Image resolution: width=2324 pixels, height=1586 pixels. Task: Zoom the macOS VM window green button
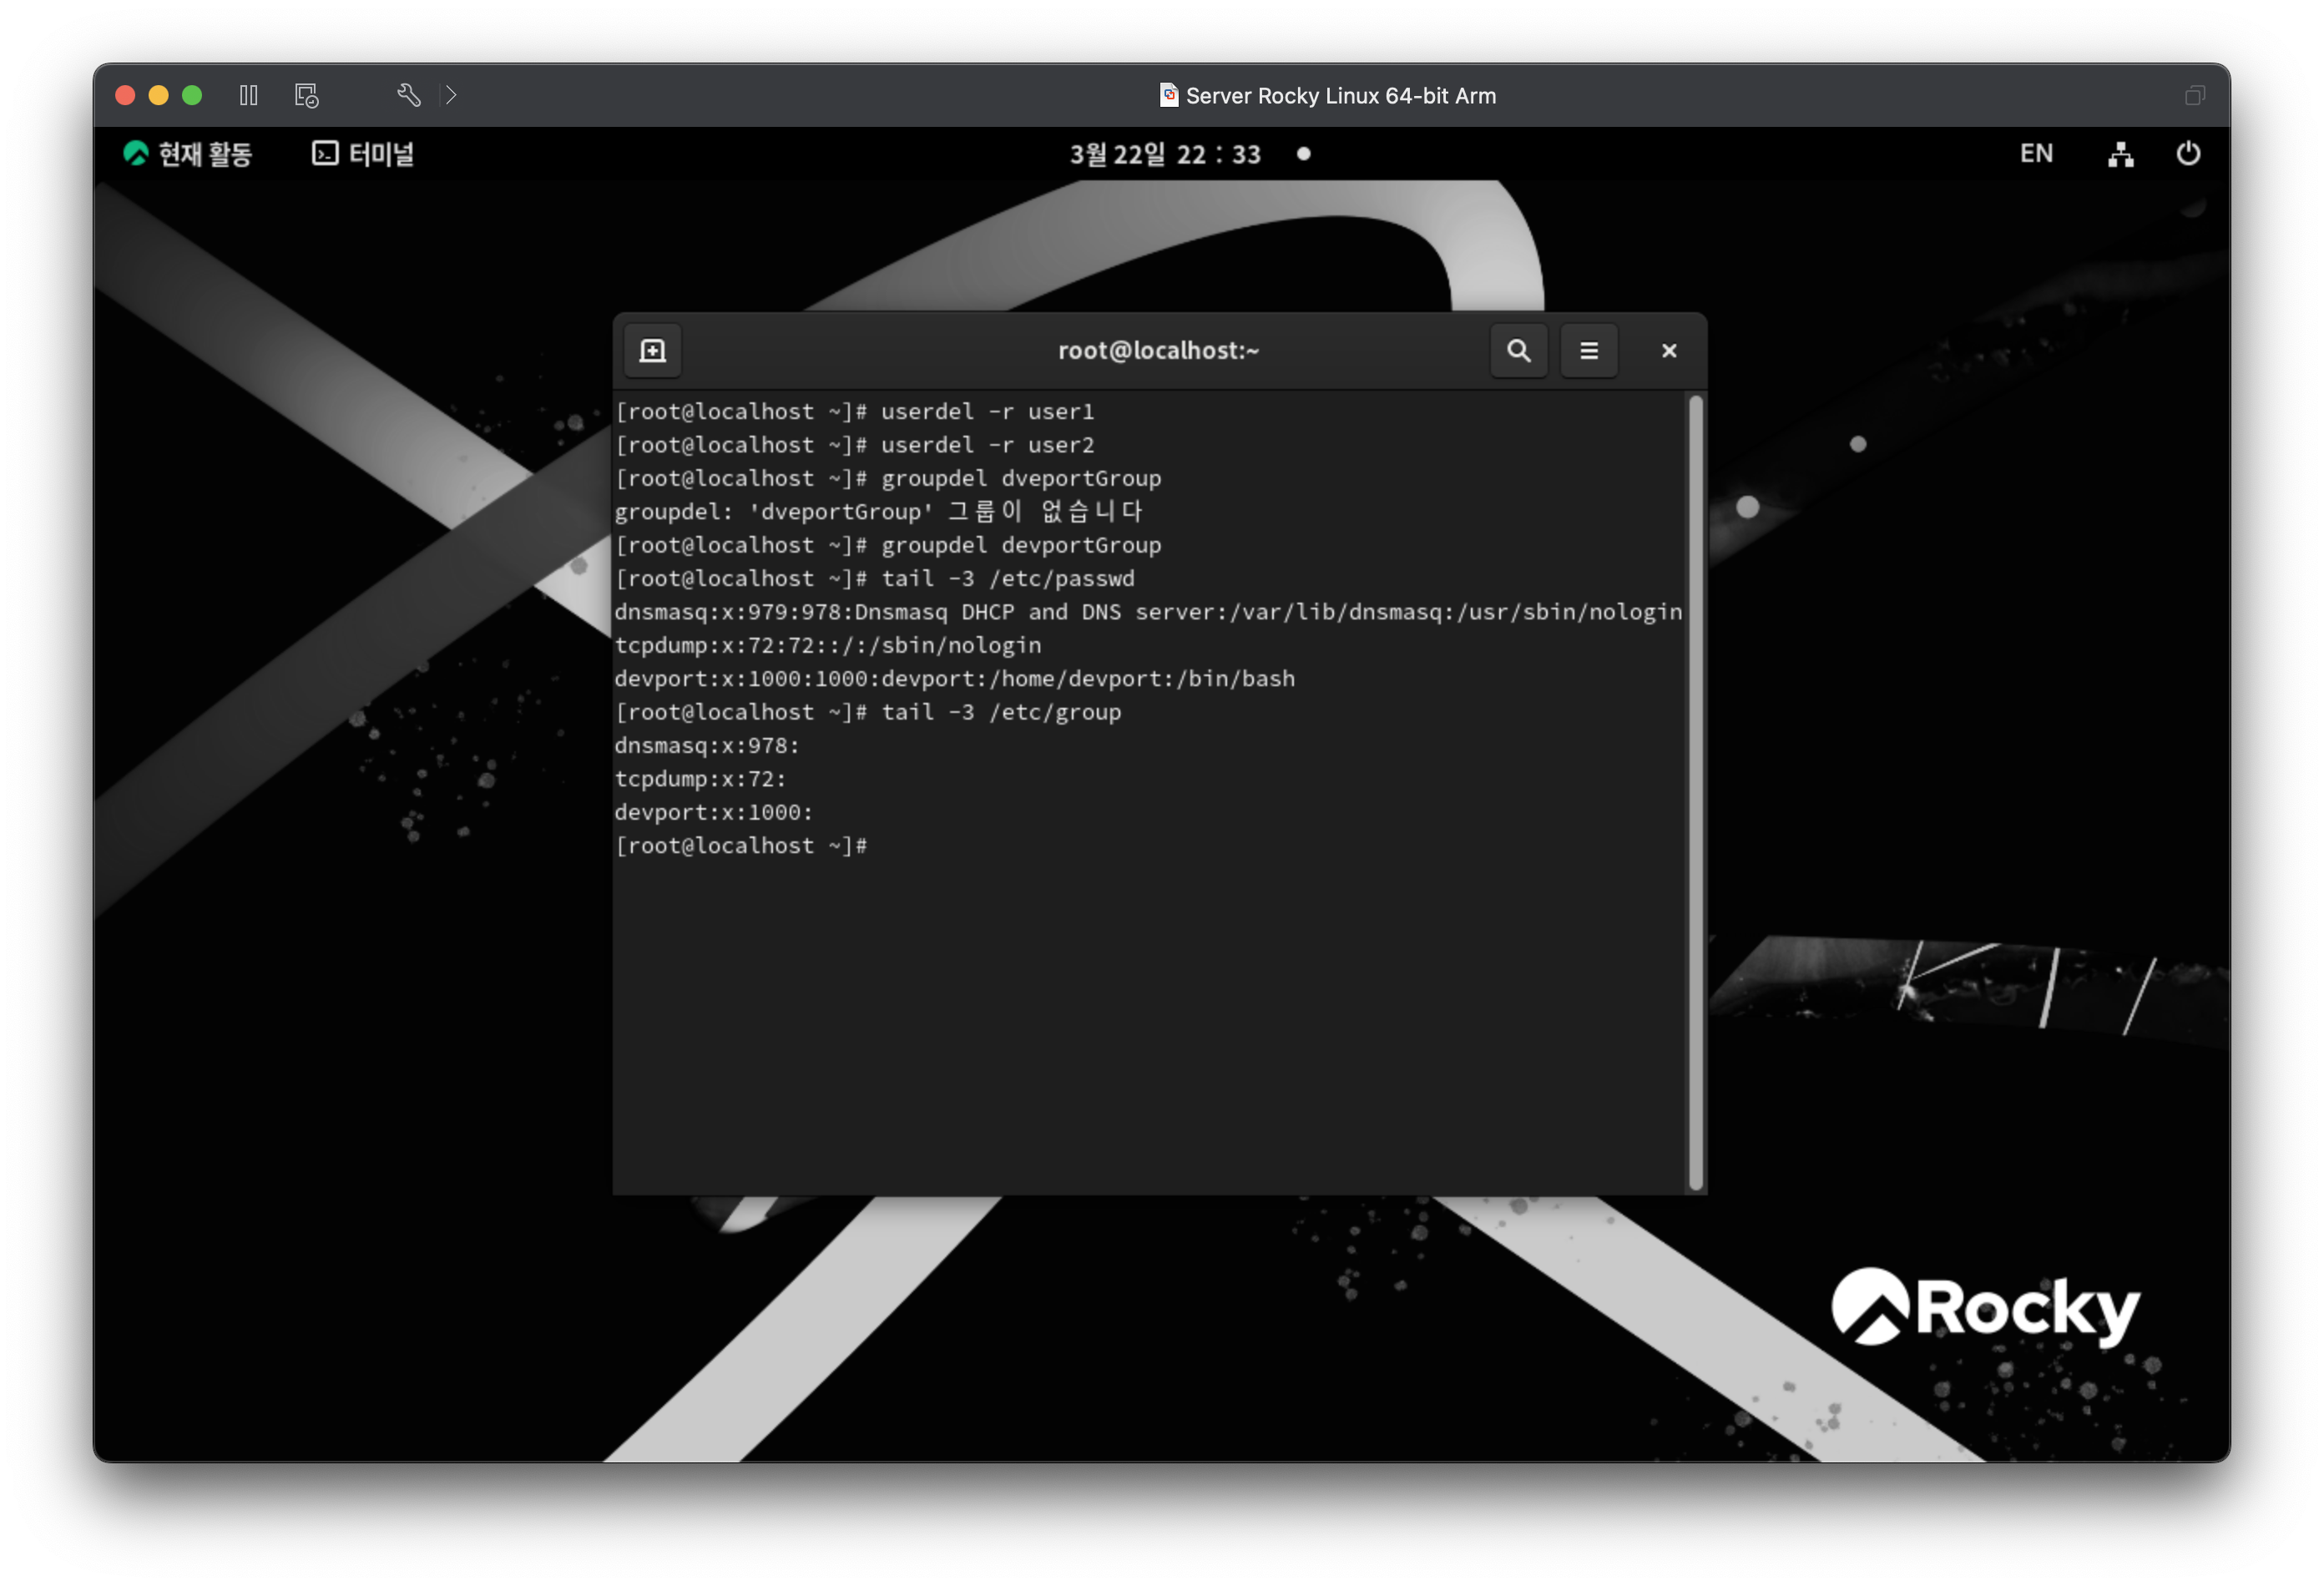coord(192,95)
